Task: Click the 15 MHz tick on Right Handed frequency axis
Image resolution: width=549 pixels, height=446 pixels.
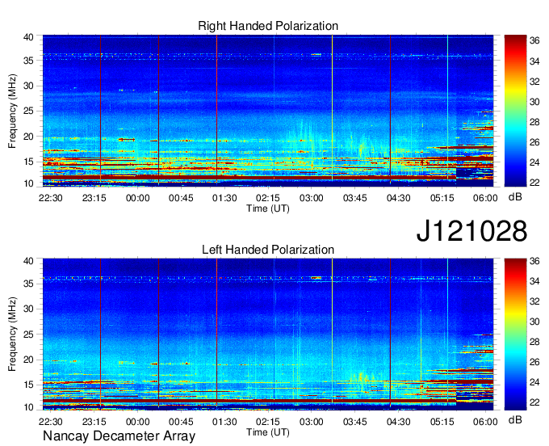Action: coord(29,162)
